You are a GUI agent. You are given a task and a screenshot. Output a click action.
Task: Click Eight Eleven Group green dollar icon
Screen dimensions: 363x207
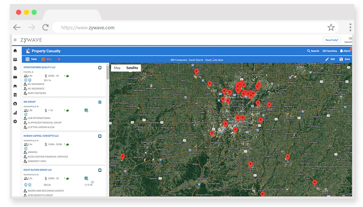tap(86, 178)
